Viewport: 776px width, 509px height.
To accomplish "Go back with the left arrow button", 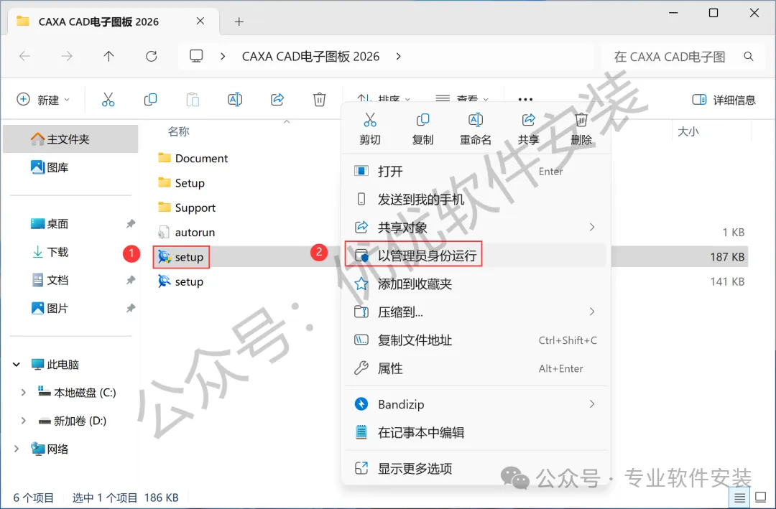I will 24,57.
